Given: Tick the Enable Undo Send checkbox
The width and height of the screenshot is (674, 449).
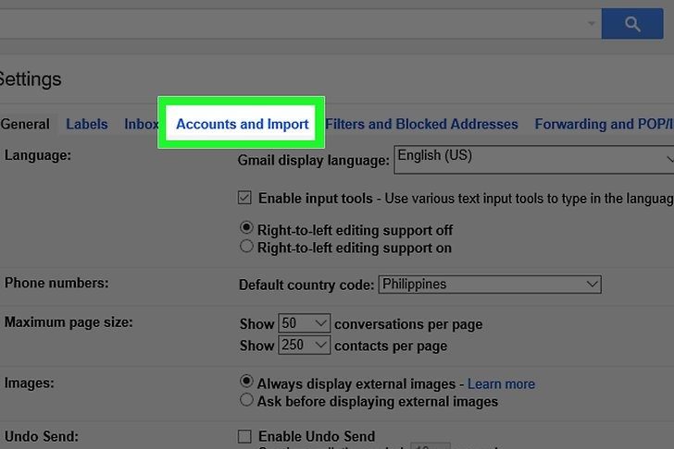Looking at the screenshot, I should click(x=245, y=436).
